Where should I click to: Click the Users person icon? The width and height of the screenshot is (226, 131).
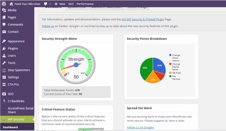(x=4, y=56)
